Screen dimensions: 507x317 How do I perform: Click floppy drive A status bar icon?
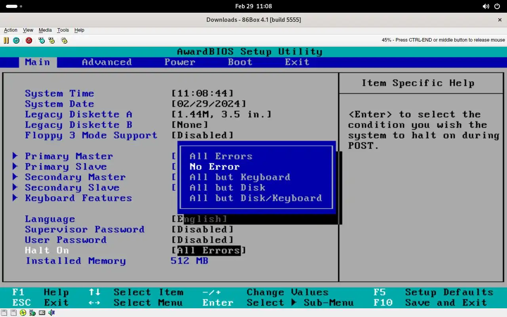4,313
